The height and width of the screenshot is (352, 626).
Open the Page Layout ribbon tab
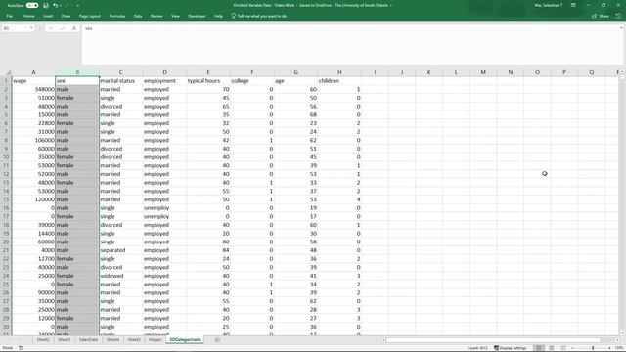(x=89, y=16)
